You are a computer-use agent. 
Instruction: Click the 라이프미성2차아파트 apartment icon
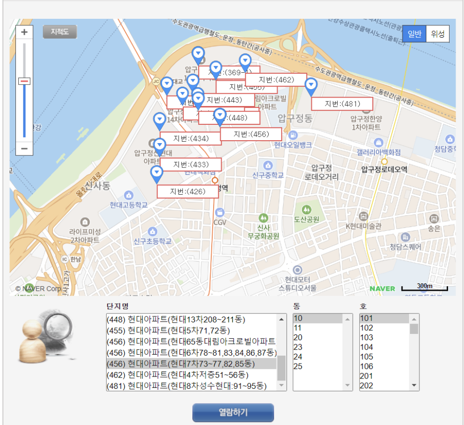tap(85, 222)
